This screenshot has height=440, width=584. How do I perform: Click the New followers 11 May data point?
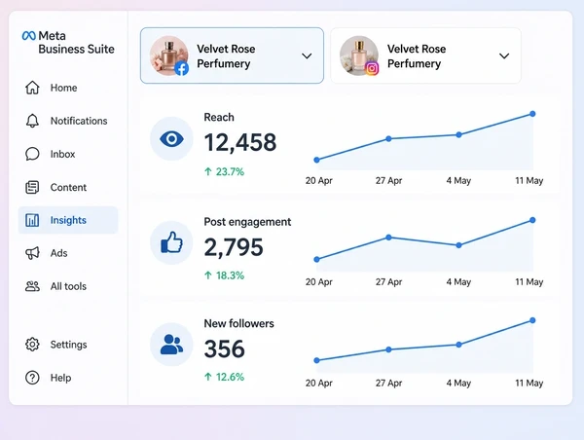[532, 320]
